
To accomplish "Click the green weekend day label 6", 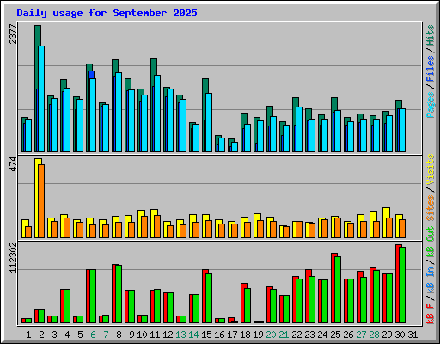I will [x=93, y=335].
